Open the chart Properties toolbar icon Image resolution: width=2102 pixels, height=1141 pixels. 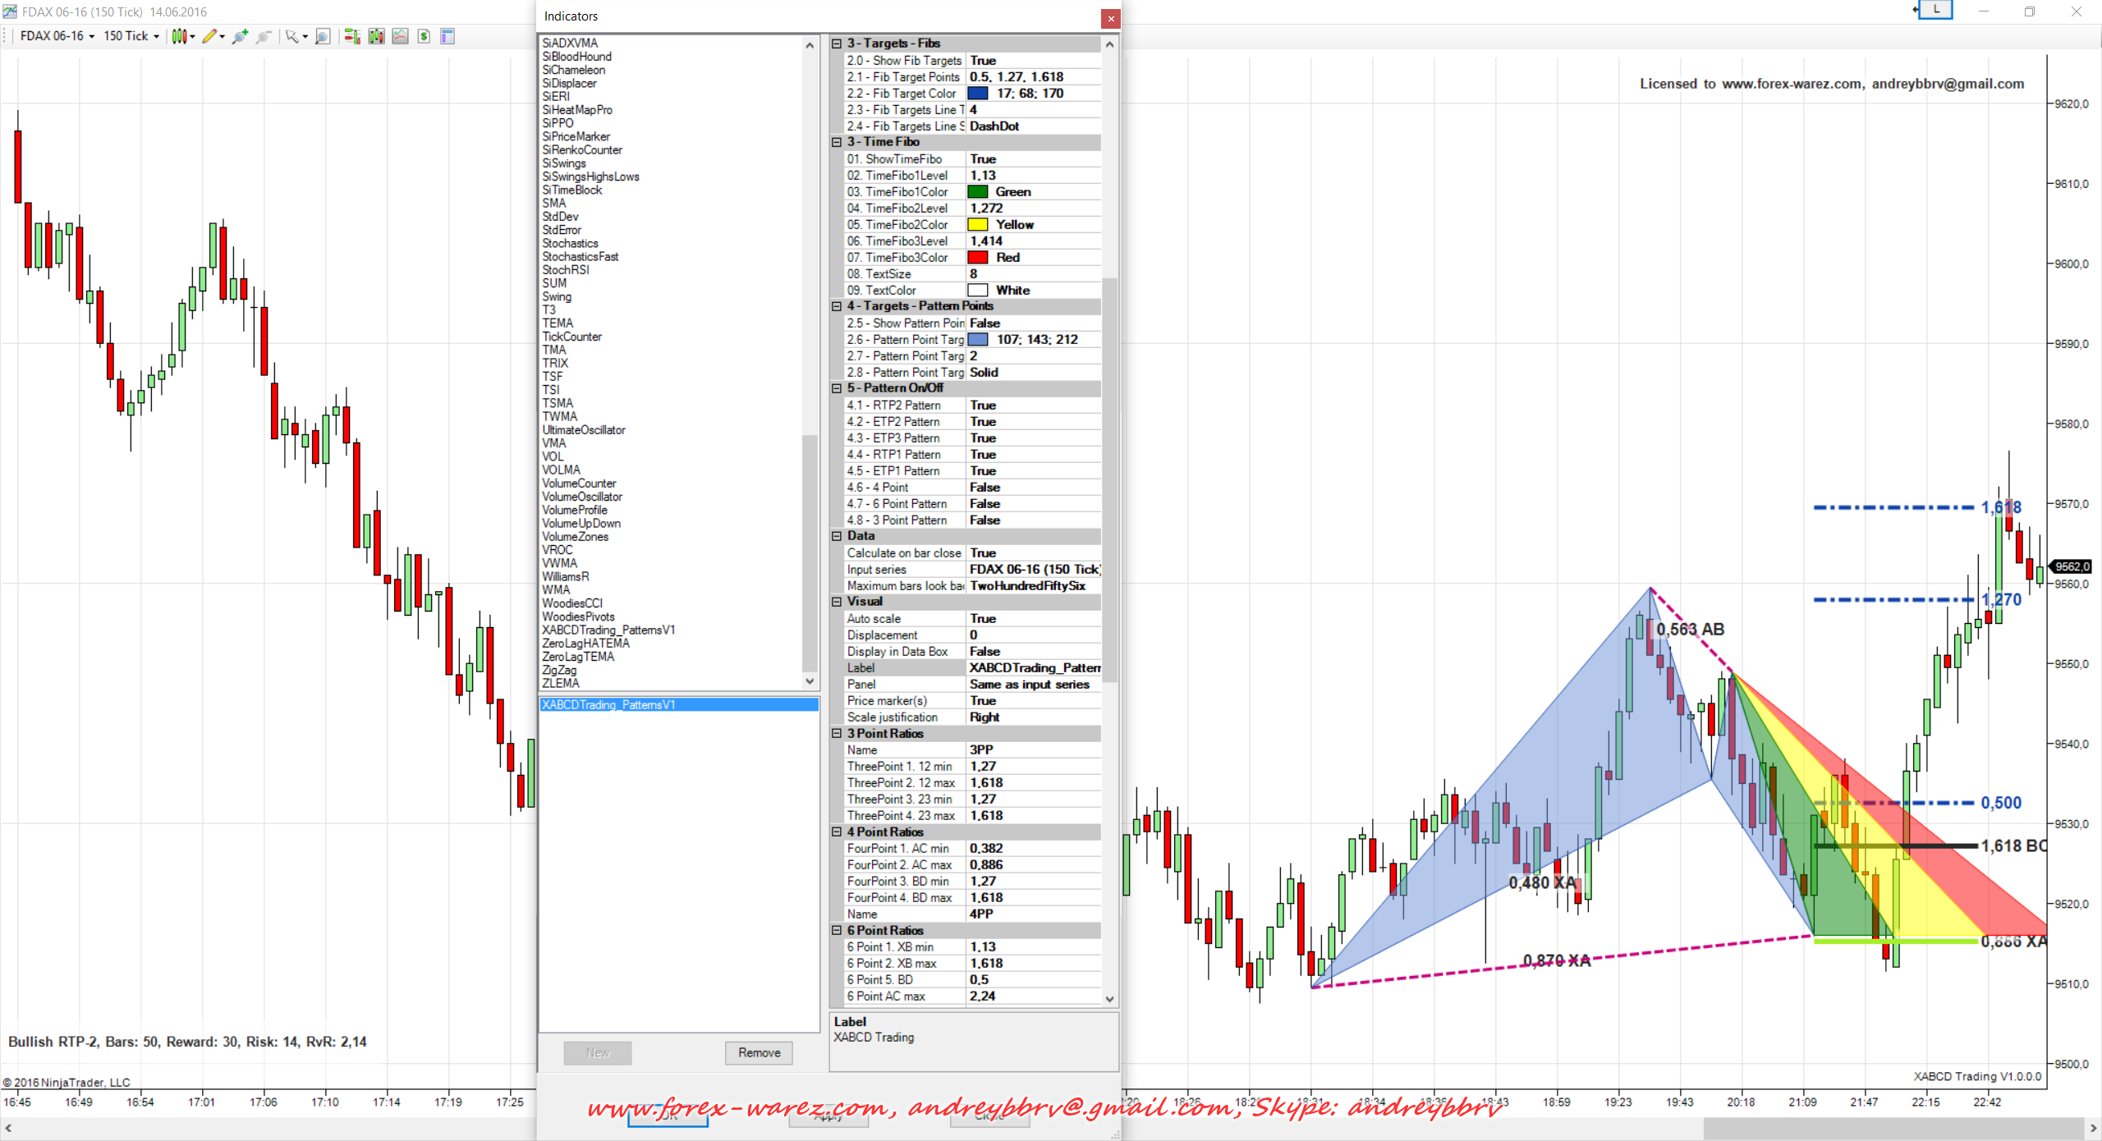tap(447, 36)
